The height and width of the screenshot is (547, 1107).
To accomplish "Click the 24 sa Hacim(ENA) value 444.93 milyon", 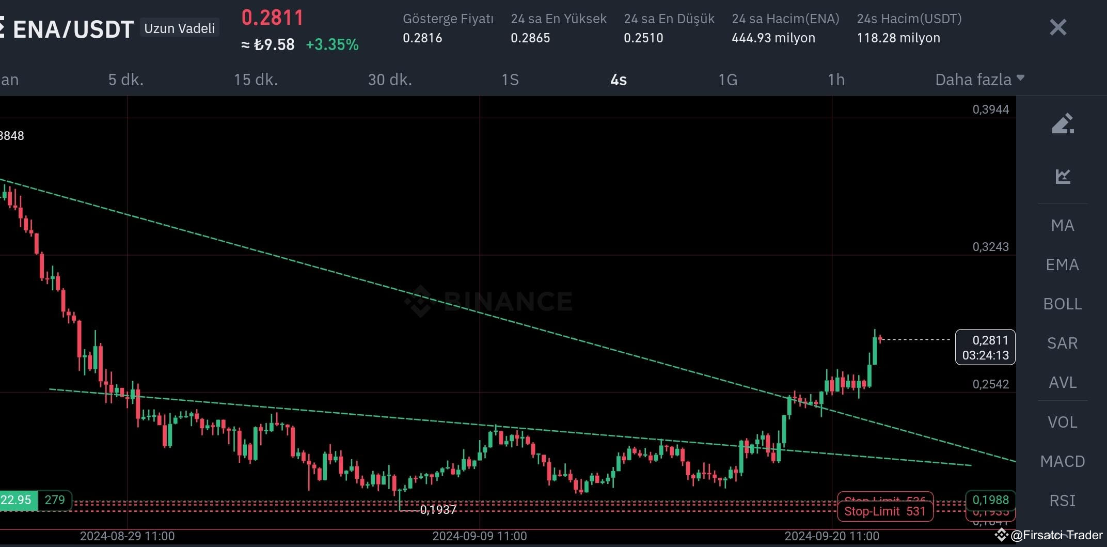I will tap(773, 38).
